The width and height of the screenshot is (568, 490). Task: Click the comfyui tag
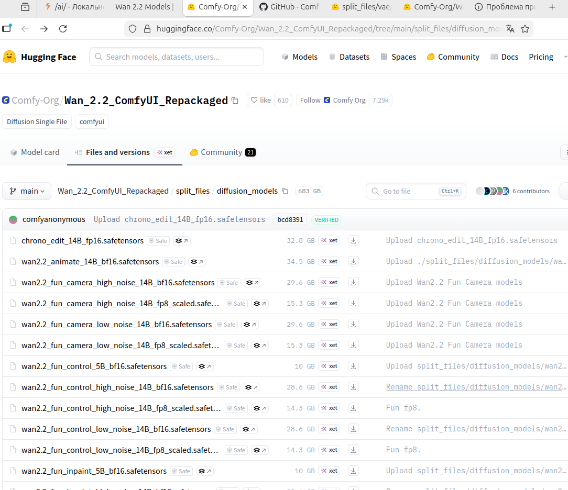92,121
